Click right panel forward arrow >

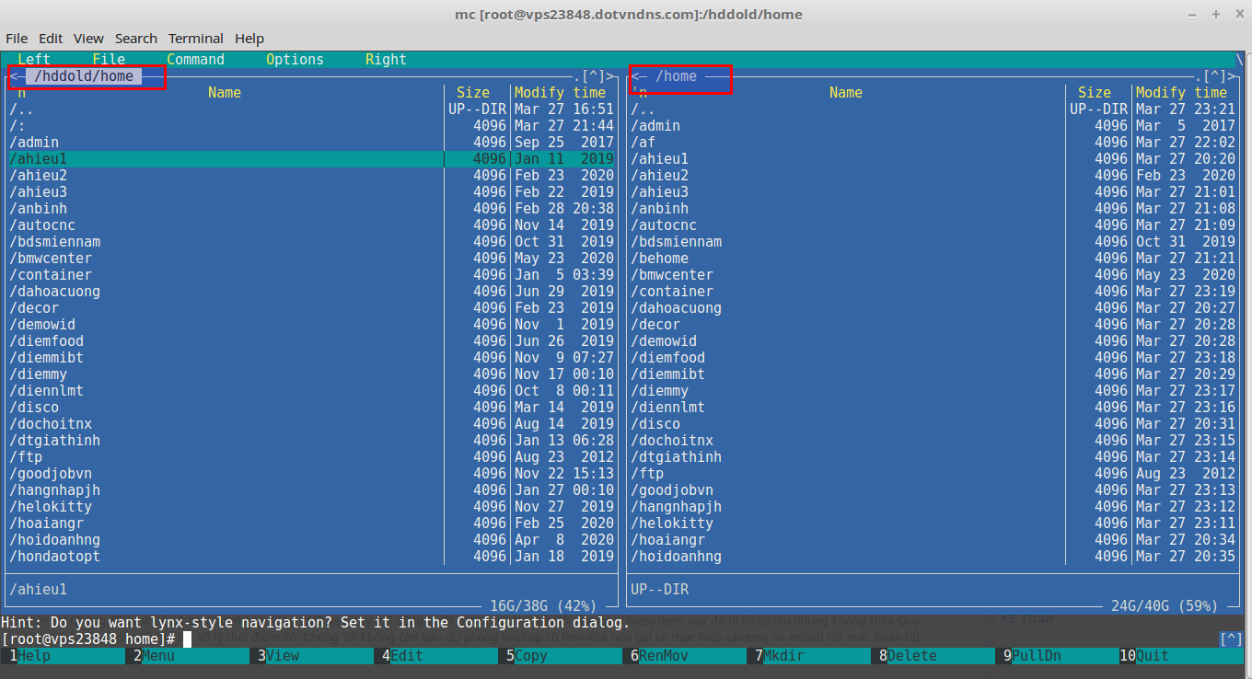point(1232,76)
